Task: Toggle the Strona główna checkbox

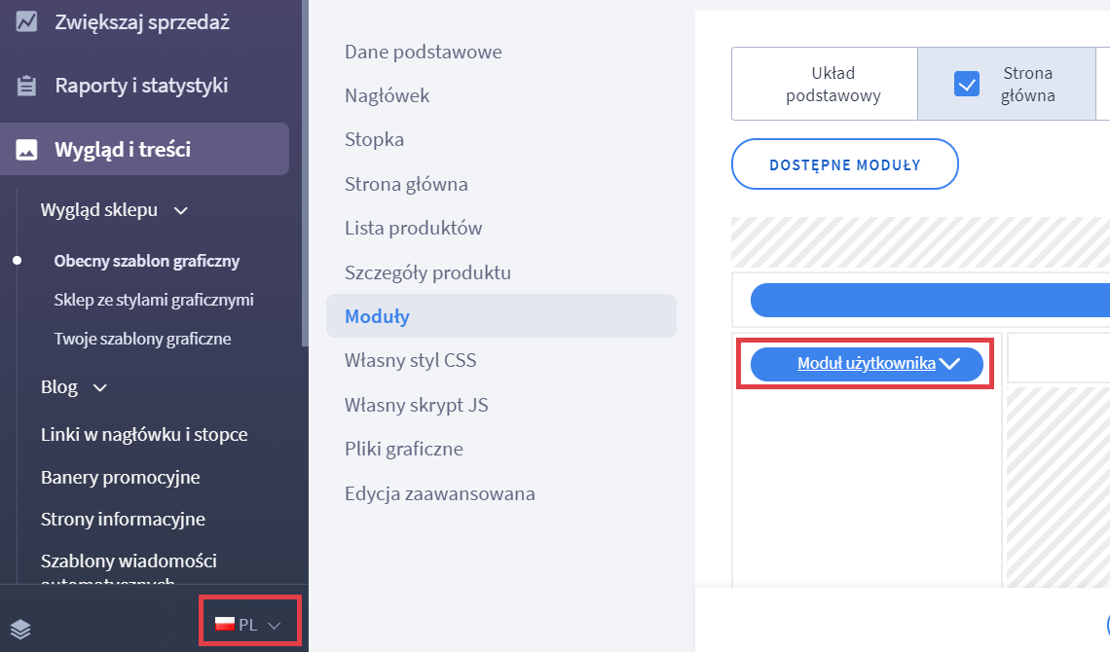Action: click(x=967, y=85)
